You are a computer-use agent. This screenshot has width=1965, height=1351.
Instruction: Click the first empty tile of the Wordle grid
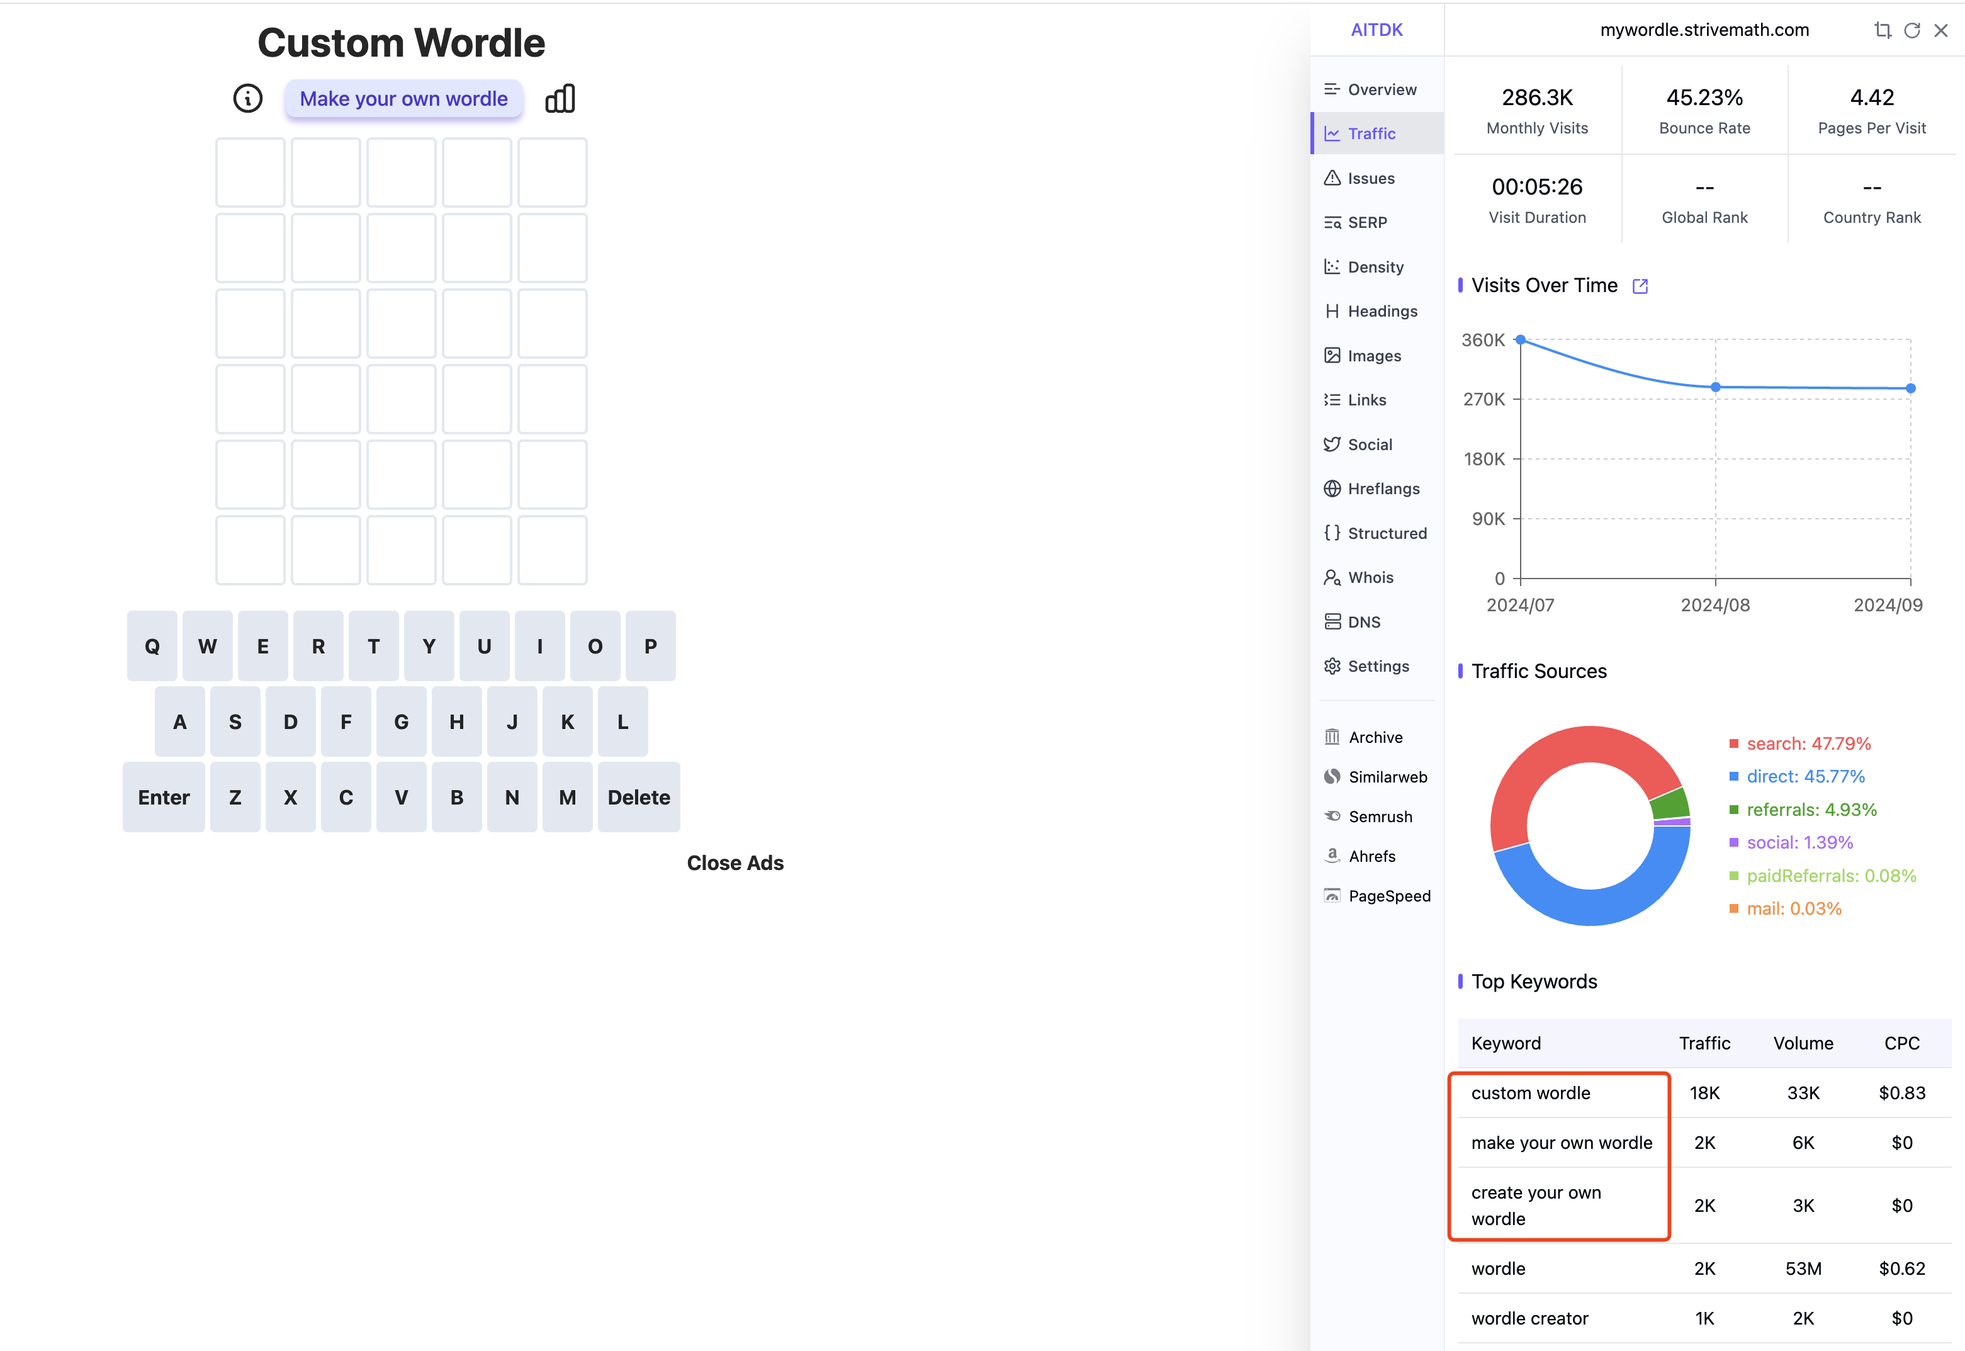tap(251, 172)
